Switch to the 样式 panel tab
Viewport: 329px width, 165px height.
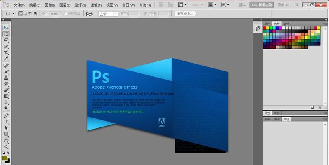(x=286, y=24)
